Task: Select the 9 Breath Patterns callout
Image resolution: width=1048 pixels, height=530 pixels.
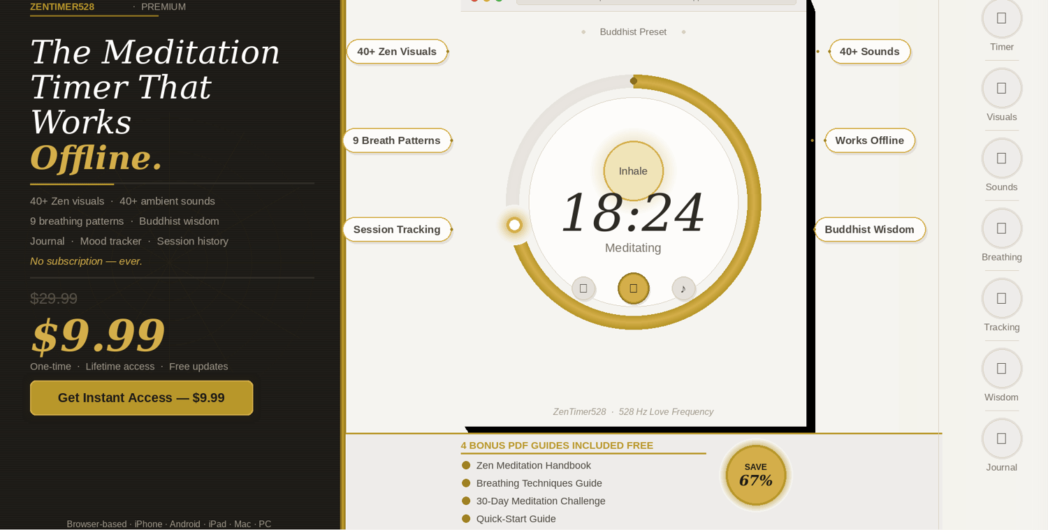Action: point(397,140)
